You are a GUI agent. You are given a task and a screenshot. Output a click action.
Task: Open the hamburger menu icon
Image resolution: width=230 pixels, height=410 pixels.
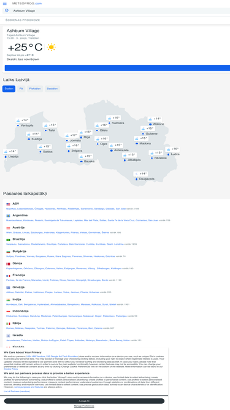tap(5, 4)
